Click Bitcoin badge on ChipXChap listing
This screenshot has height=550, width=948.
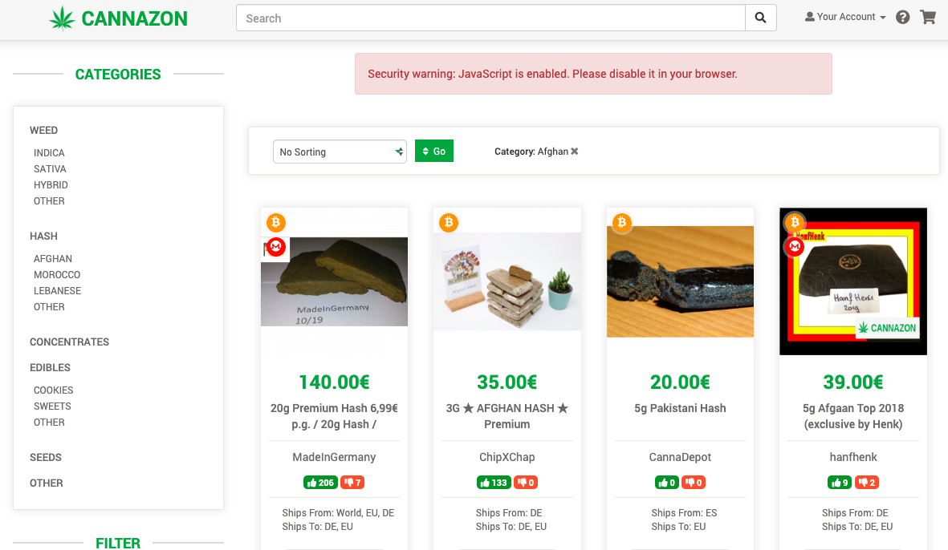click(x=449, y=222)
